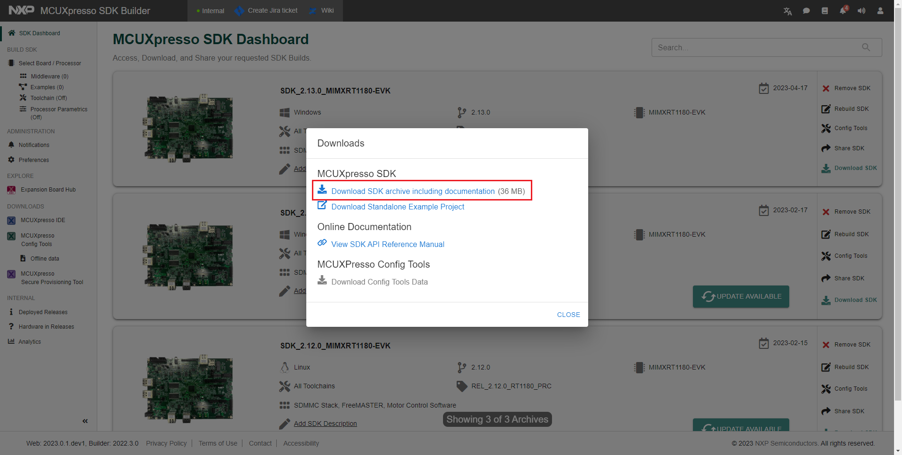Click in the Search input field

click(756, 47)
